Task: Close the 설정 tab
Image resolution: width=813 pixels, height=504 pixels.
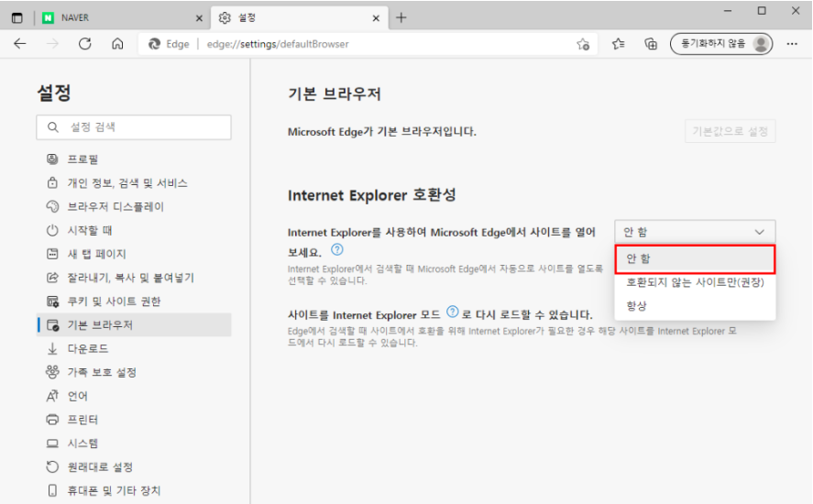Action: [x=376, y=18]
